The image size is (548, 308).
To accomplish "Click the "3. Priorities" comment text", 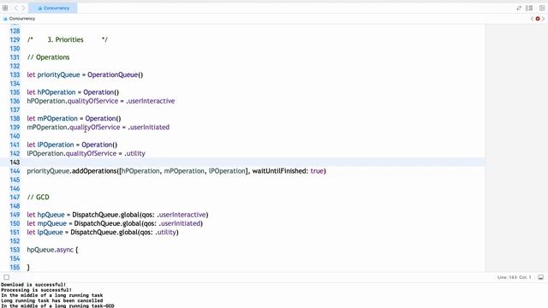I will click(65, 40).
